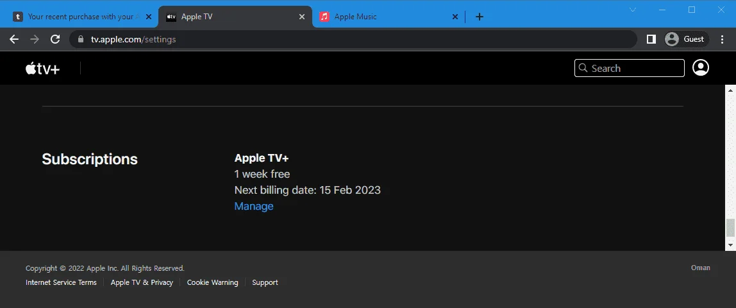Click scrollbar up arrow
This screenshot has width=736, height=308.
click(x=730, y=90)
